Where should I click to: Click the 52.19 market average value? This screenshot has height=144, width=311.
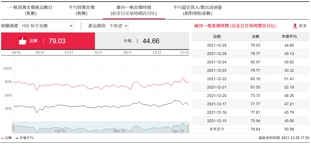[289, 87]
